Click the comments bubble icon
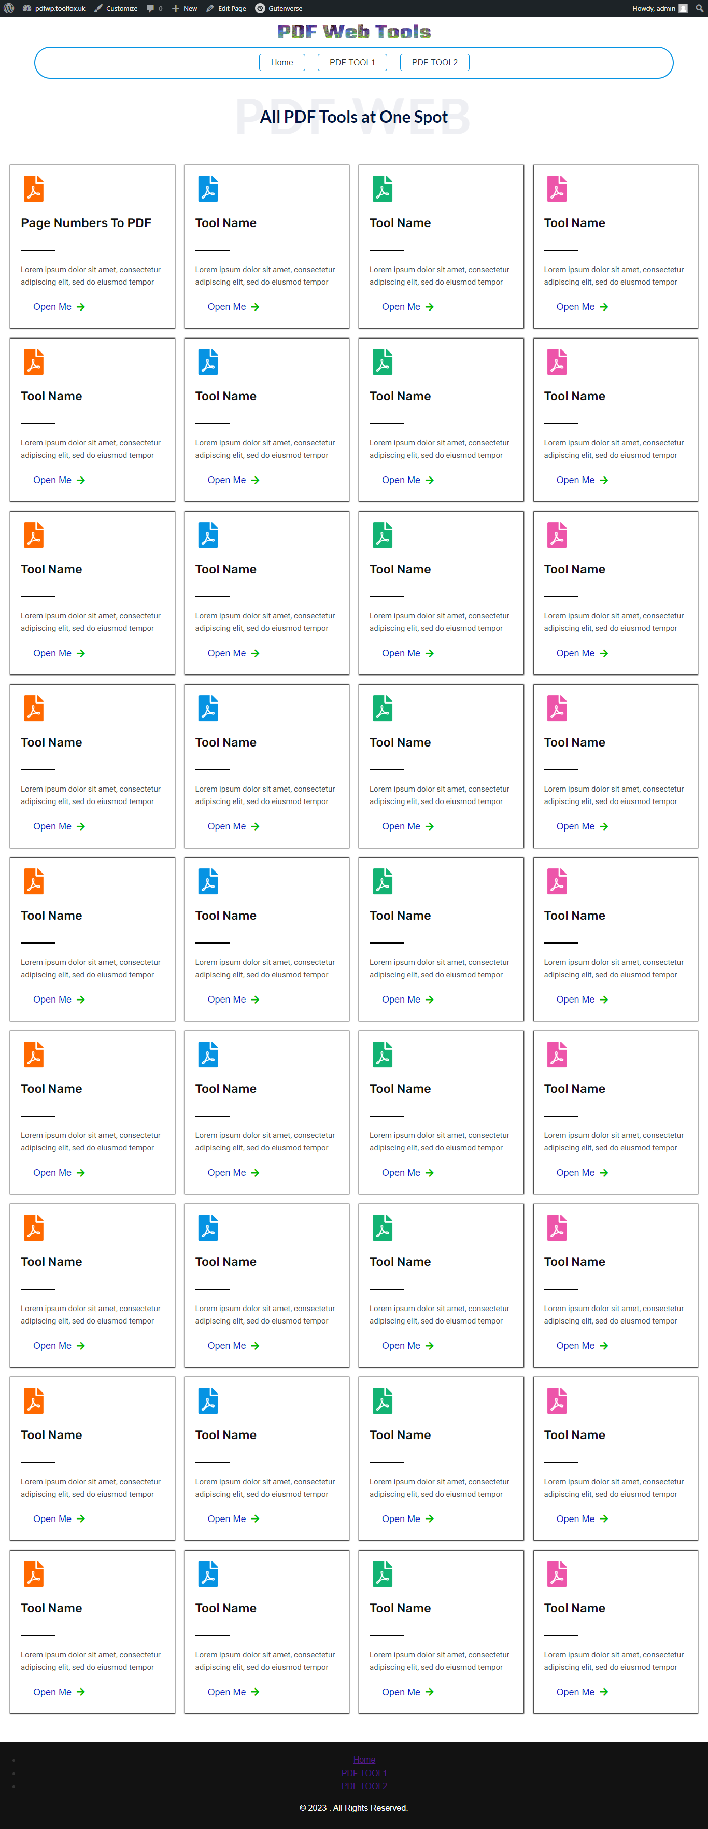This screenshot has width=708, height=1829. pos(150,8)
